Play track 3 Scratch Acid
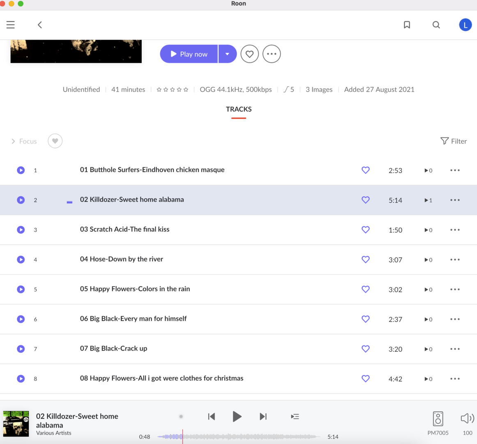 click(x=21, y=230)
